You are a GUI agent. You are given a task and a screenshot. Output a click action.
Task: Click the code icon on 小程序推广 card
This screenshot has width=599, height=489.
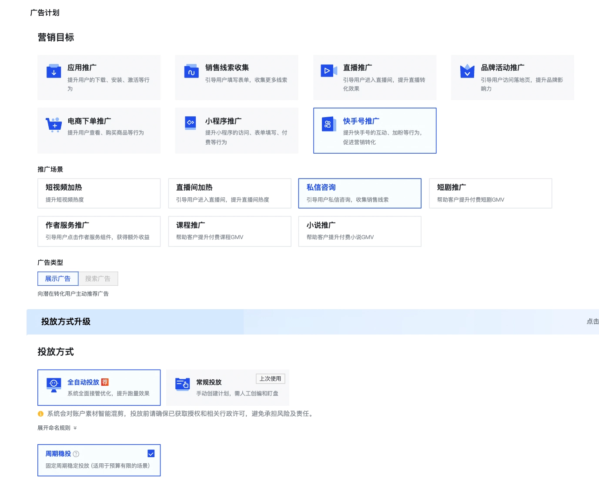pos(191,122)
